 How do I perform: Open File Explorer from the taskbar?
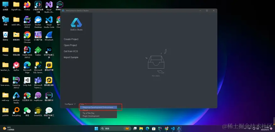pyautogui.click(x=141, y=129)
